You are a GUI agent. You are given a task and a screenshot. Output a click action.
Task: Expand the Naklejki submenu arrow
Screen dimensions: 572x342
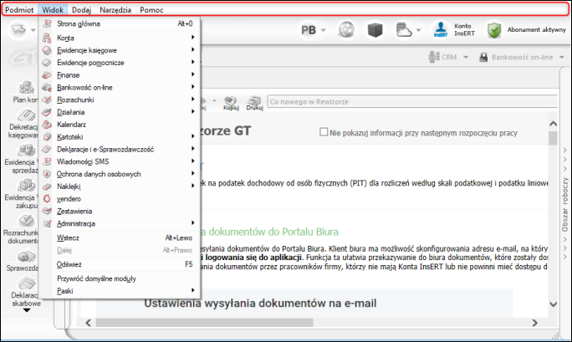[x=192, y=186]
